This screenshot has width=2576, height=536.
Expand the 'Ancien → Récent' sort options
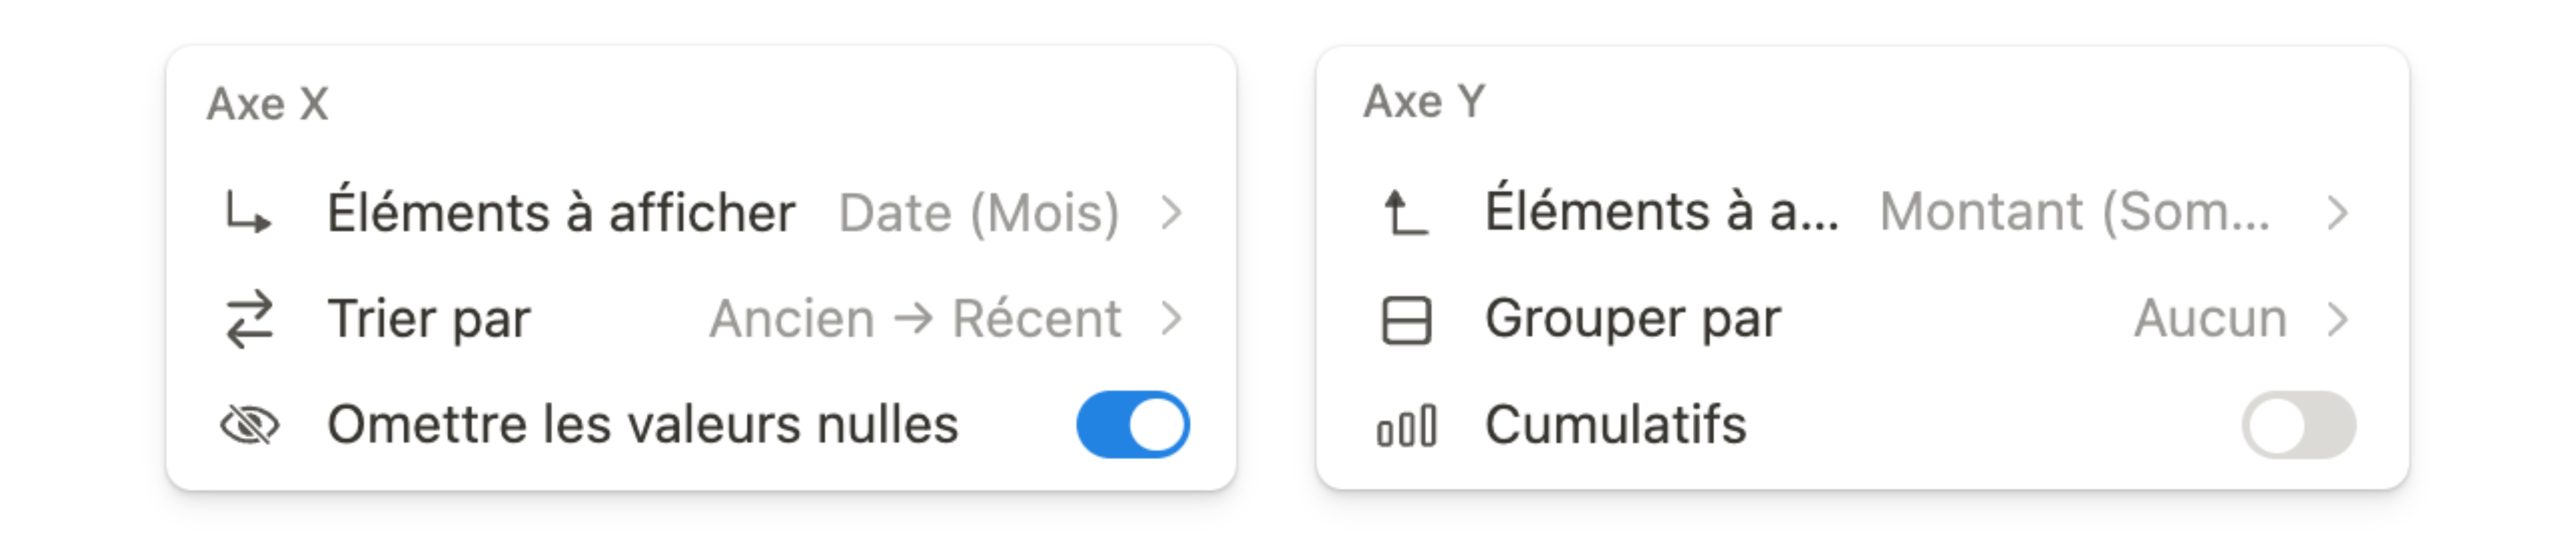[x=1173, y=318]
